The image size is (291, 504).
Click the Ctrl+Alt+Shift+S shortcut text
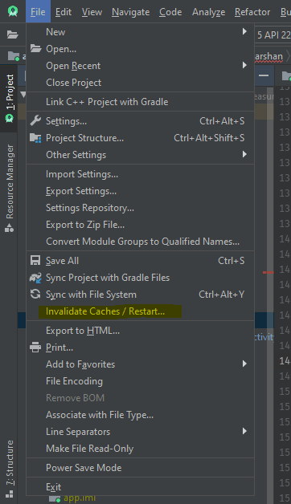(x=209, y=138)
